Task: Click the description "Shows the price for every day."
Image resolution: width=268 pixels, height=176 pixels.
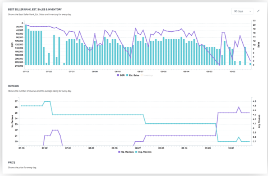Action: (x=22, y=168)
